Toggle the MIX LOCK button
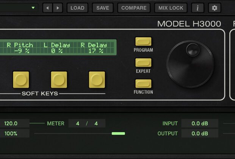 point(171,8)
